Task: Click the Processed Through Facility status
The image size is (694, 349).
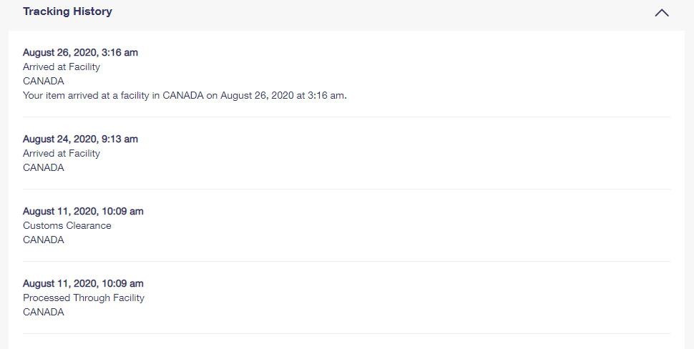Action: (84, 298)
